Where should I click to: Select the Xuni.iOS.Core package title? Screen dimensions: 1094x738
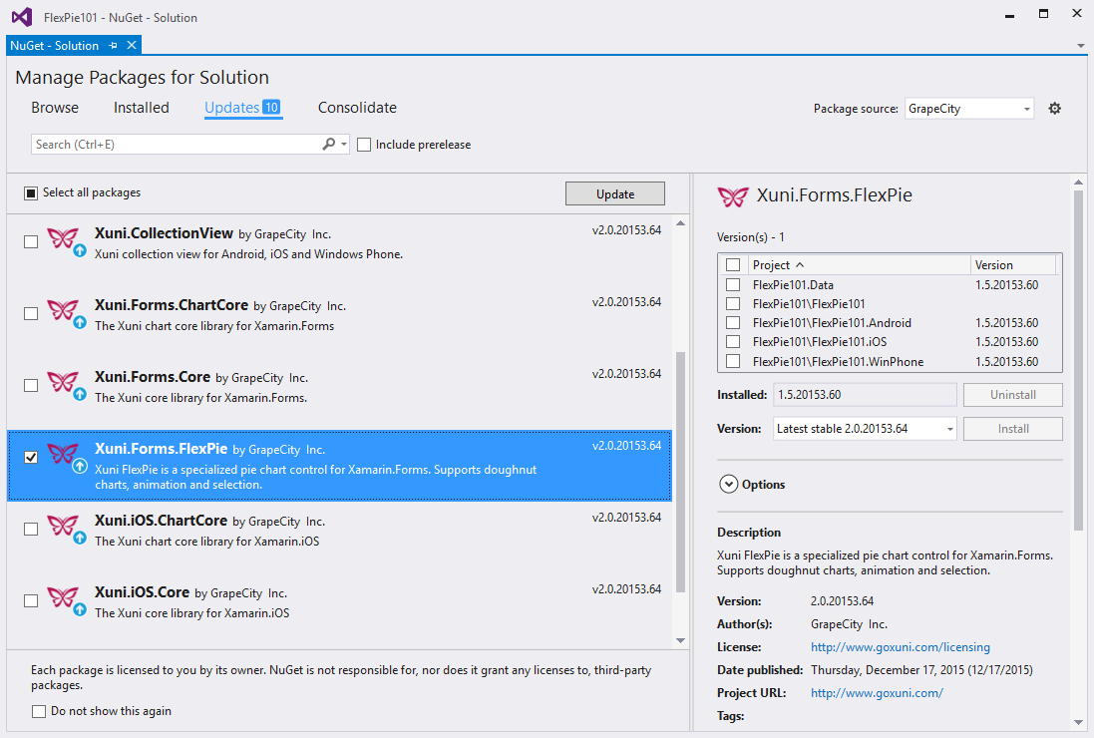143,592
